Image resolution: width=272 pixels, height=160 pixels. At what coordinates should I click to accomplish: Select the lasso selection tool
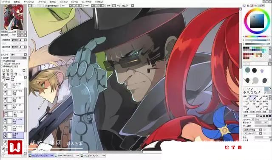coord(248,89)
